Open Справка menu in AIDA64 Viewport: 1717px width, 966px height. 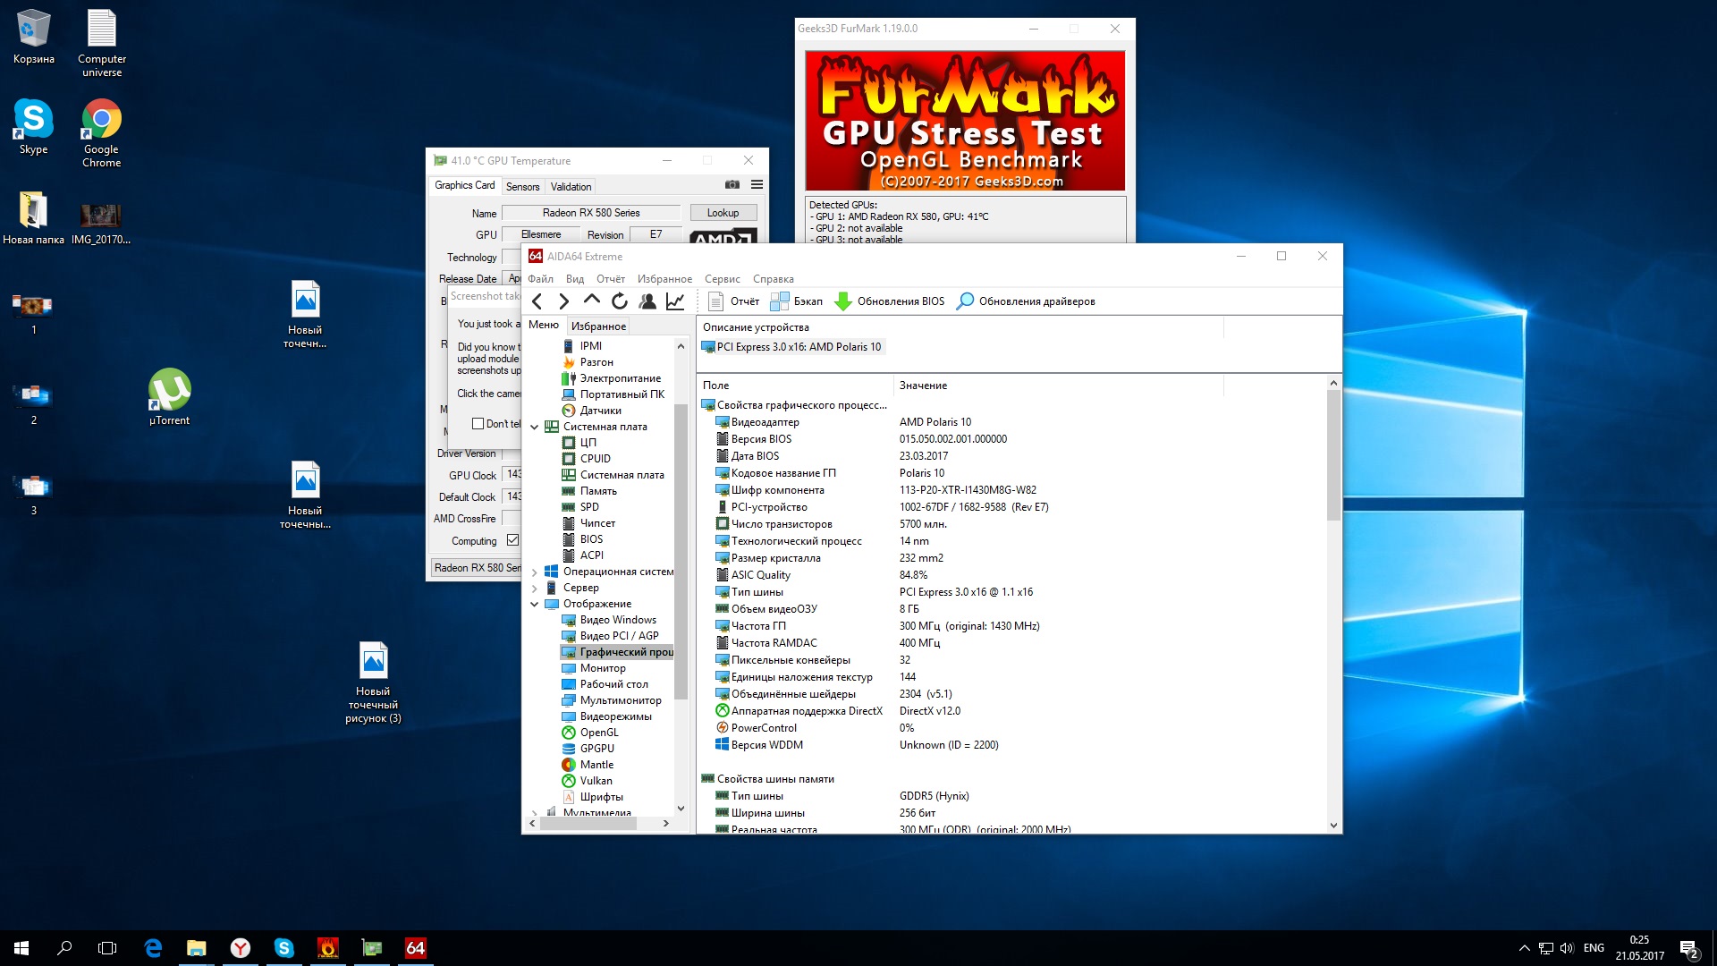click(774, 279)
